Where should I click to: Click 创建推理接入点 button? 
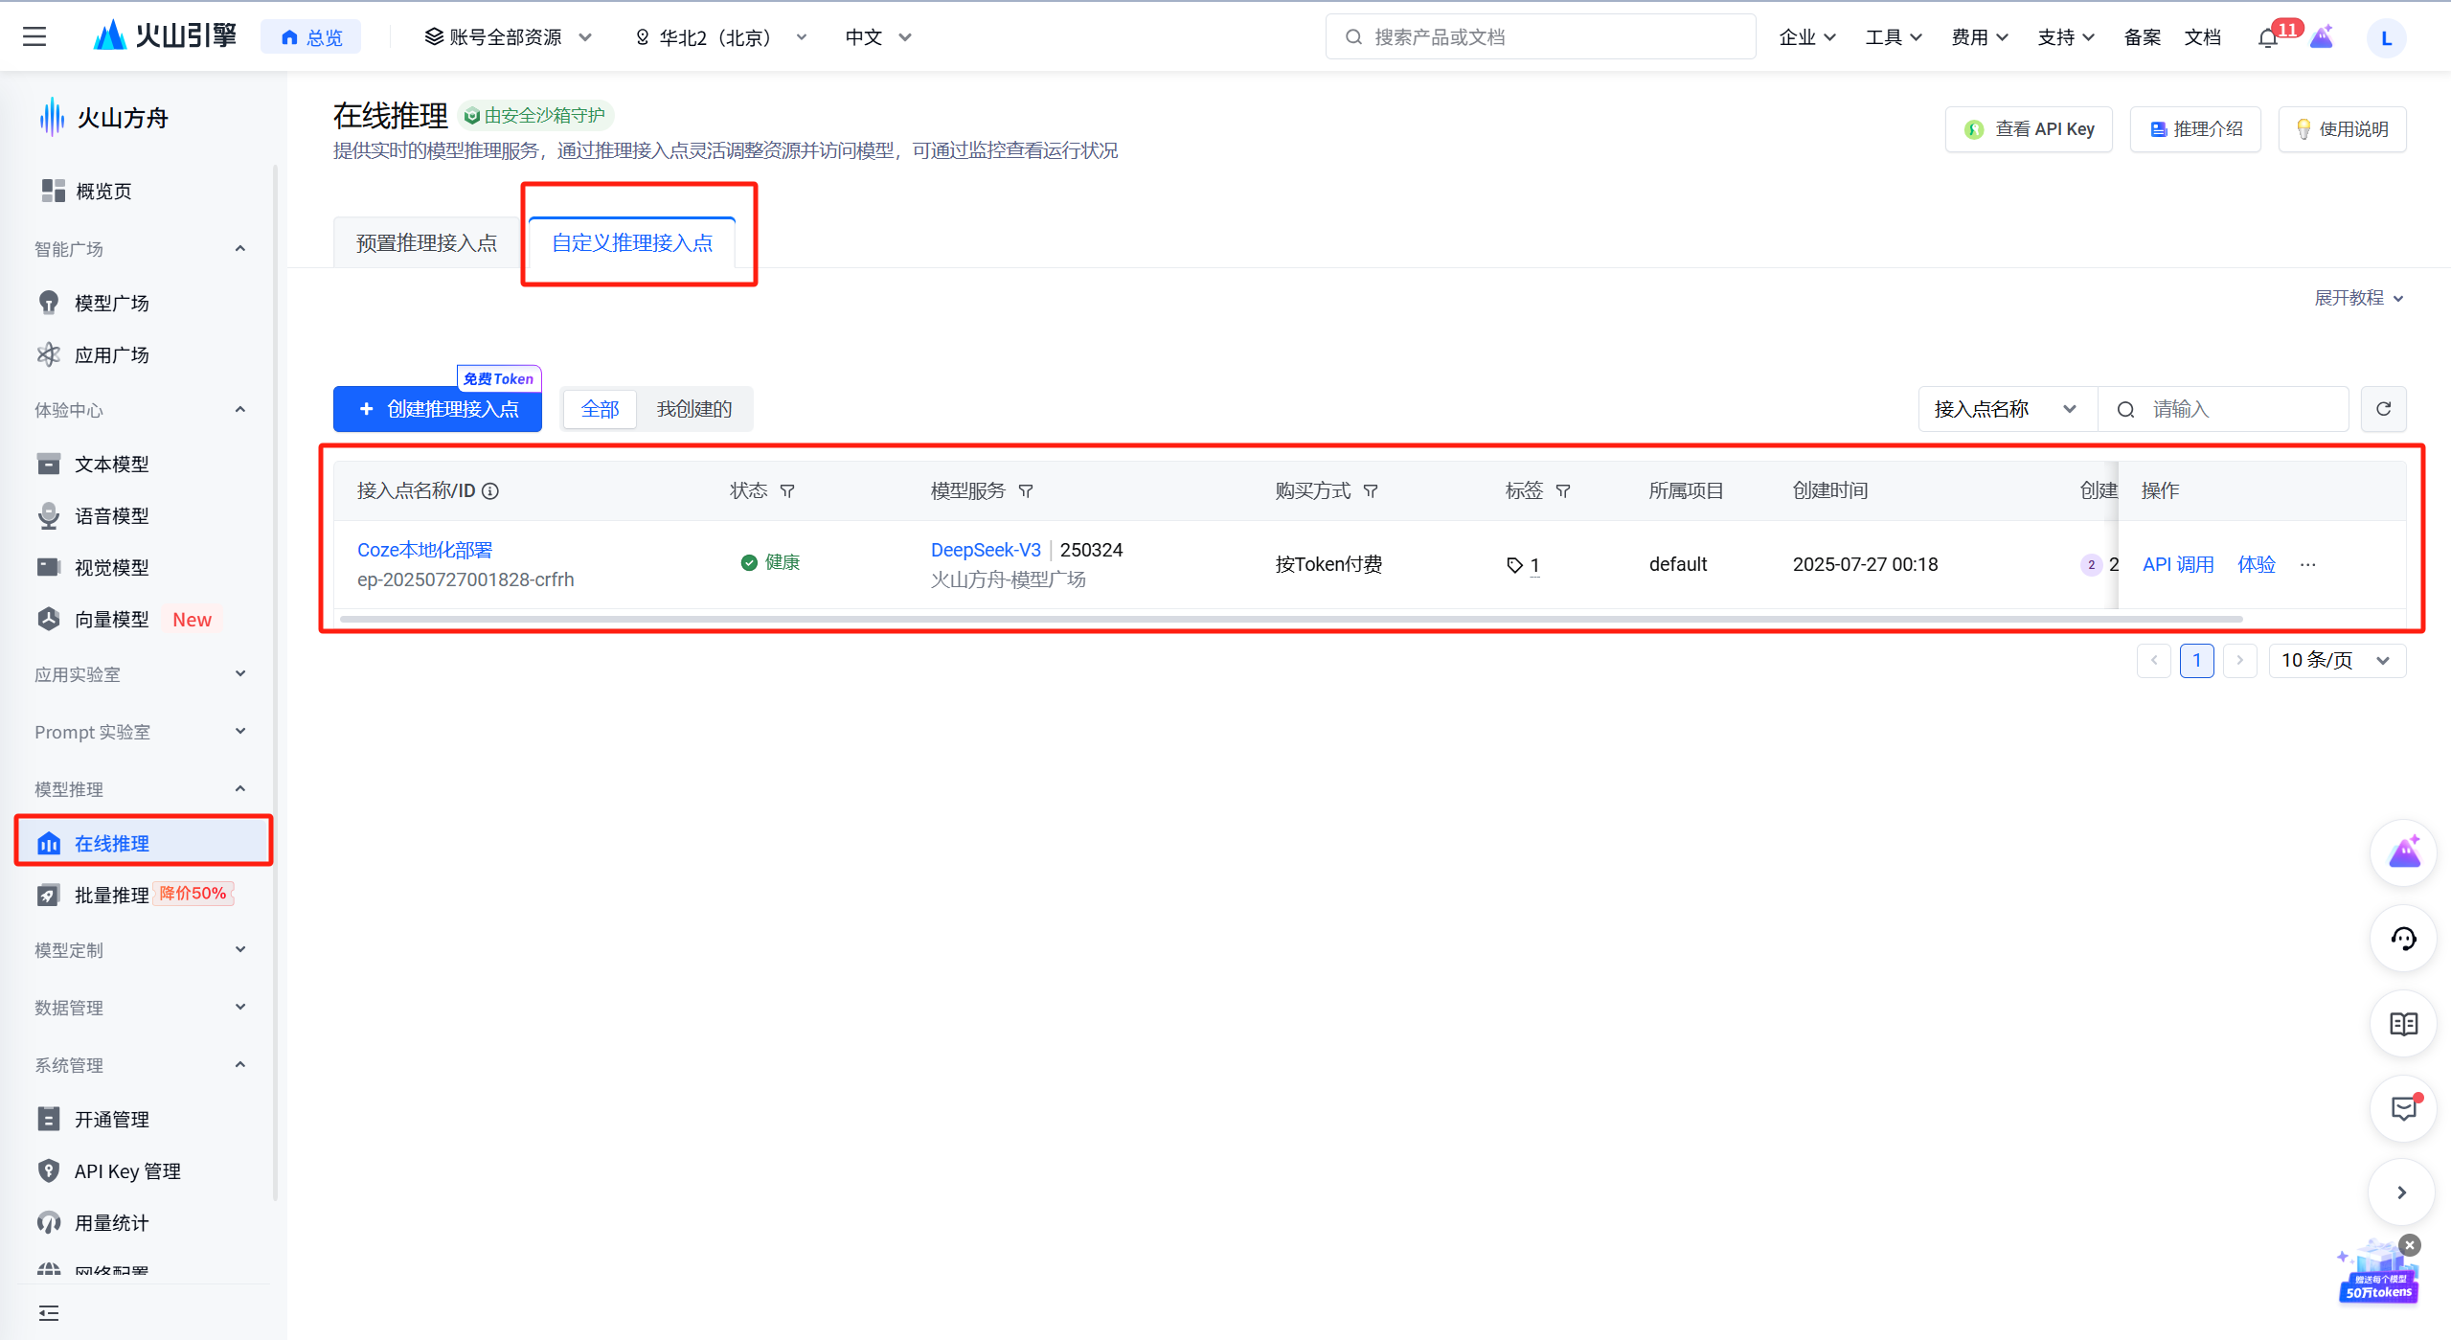point(438,409)
